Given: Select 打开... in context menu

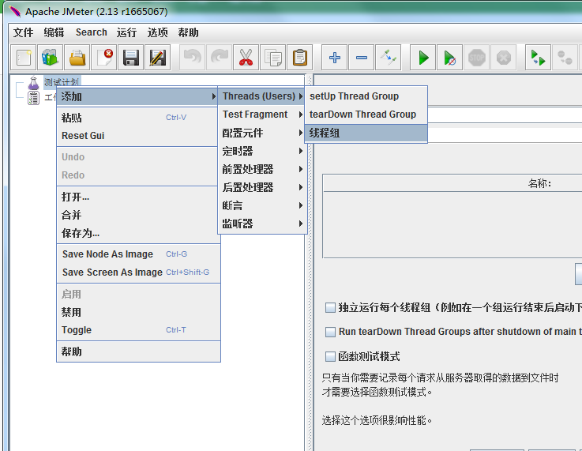Looking at the screenshot, I should pos(137,197).
